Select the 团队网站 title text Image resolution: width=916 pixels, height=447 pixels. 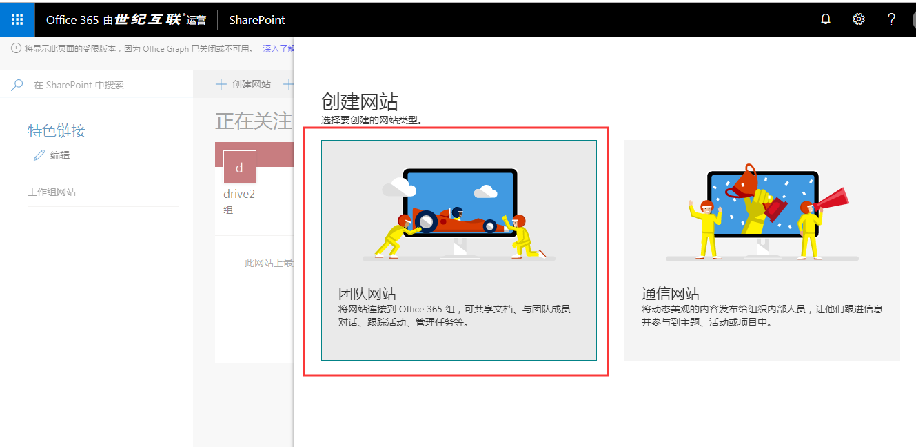pos(367,294)
